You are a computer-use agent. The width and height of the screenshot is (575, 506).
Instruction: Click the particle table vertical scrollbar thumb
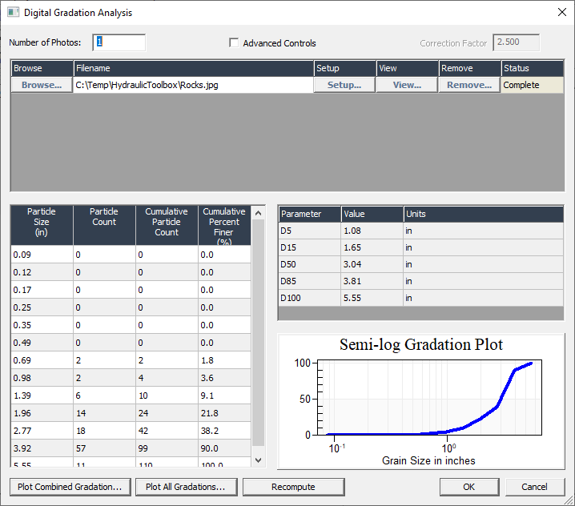[258, 333]
